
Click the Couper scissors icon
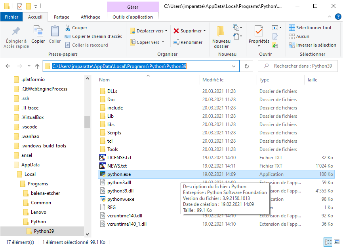(x=68, y=28)
